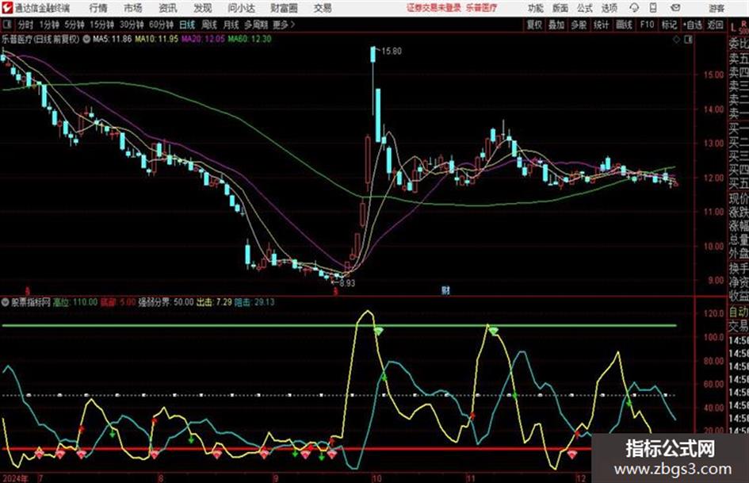Select the 日线 daily tab
This screenshot has width=749, height=483.
[x=187, y=25]
